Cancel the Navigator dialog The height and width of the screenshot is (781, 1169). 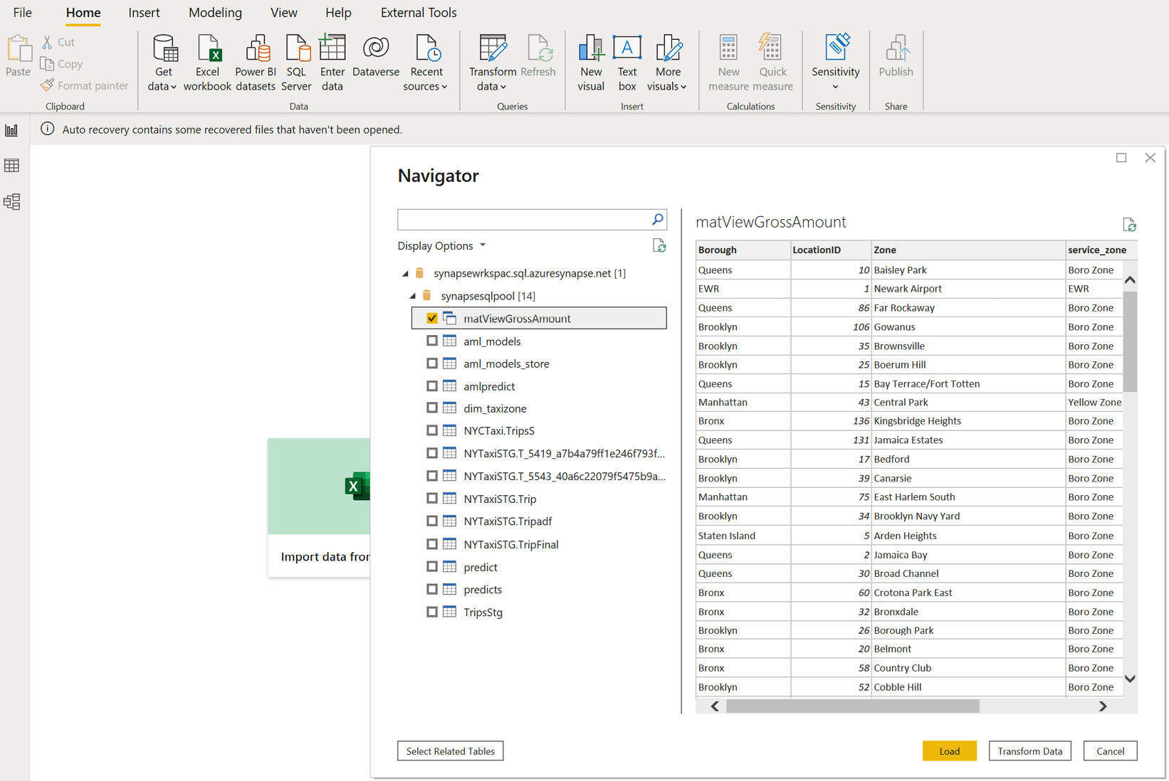tap(1110, 751)
